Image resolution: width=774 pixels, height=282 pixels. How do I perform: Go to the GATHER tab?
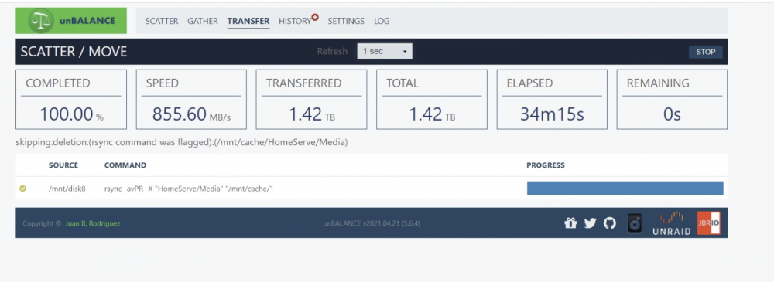[x=202, y=21]
